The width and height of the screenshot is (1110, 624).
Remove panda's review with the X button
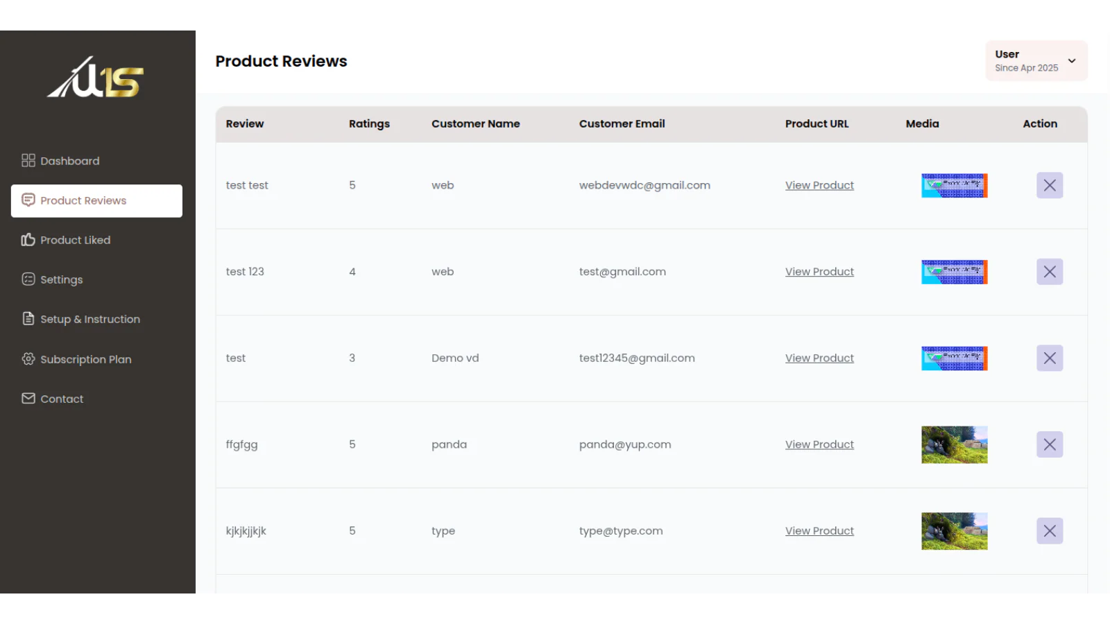click(x=1050, y=444)
